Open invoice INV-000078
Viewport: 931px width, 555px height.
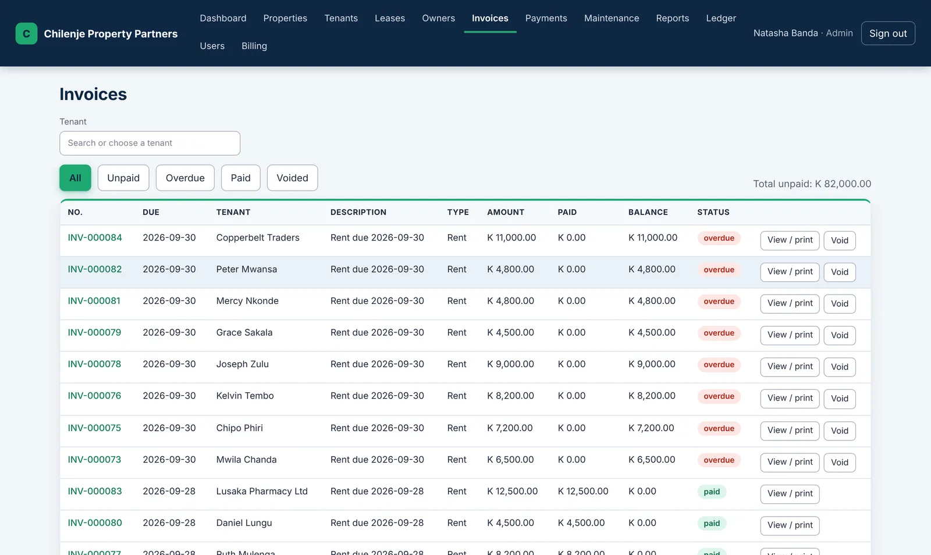(x=94, y=364)
